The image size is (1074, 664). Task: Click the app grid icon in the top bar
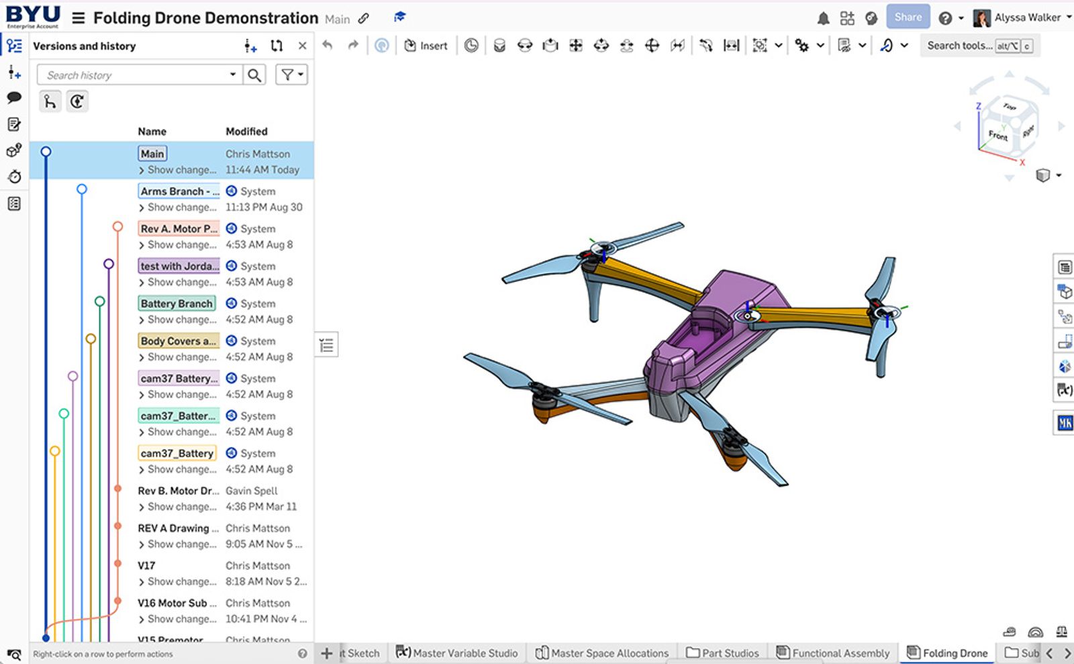coord(846,17)
